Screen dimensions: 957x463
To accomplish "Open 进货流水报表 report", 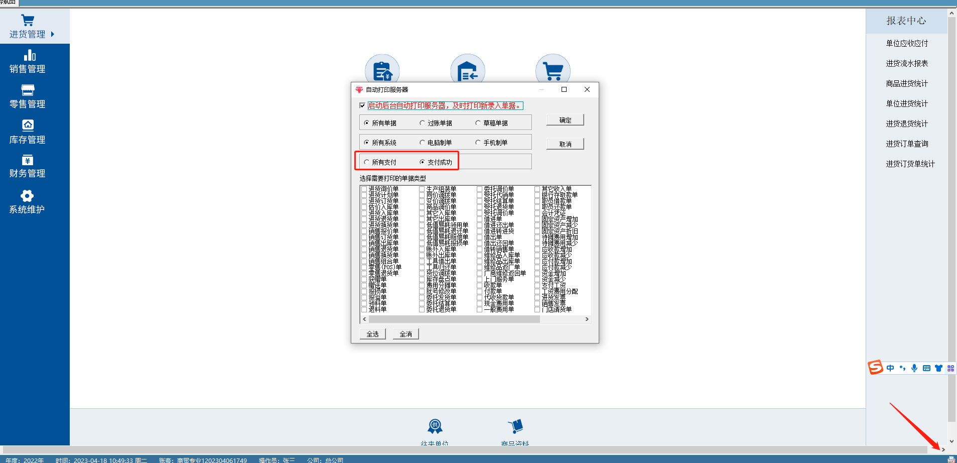I will [907, 63].
